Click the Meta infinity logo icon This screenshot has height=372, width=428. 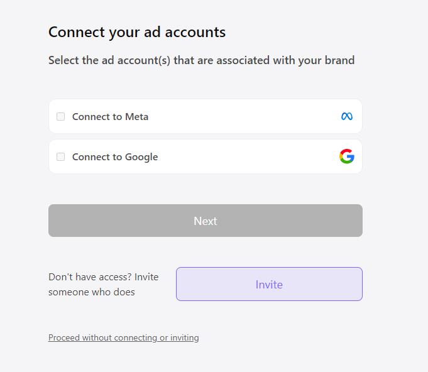[x=347, y=116]
